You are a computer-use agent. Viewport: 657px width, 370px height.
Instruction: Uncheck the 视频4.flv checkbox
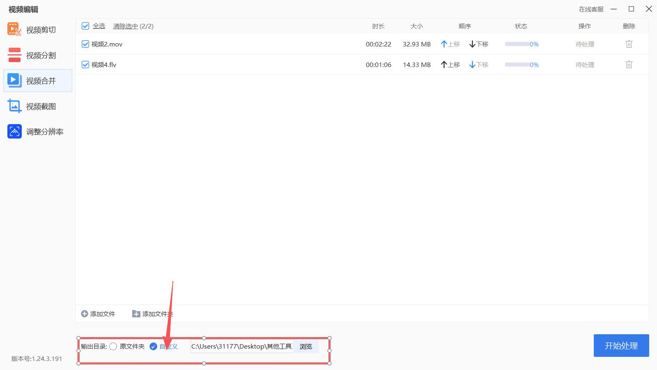[85, 65]
